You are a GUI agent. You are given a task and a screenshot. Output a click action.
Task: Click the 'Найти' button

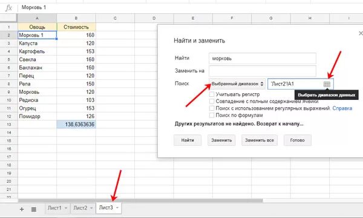188,140
